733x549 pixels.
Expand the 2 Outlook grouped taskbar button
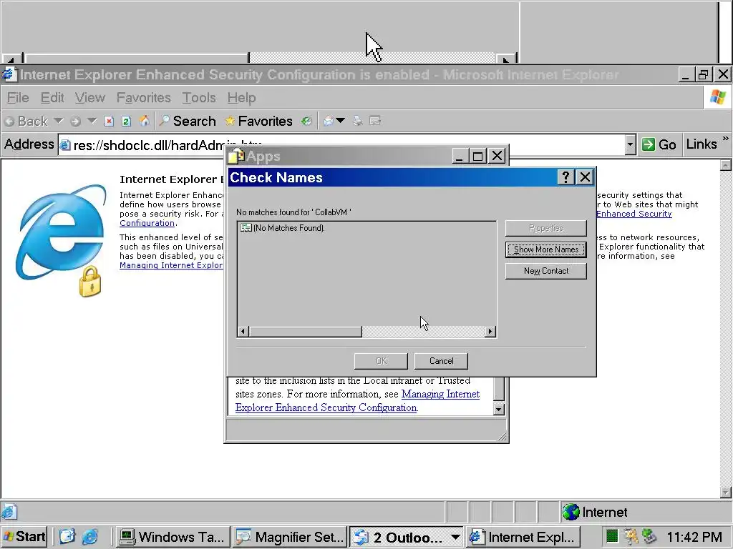click(407, 537)
